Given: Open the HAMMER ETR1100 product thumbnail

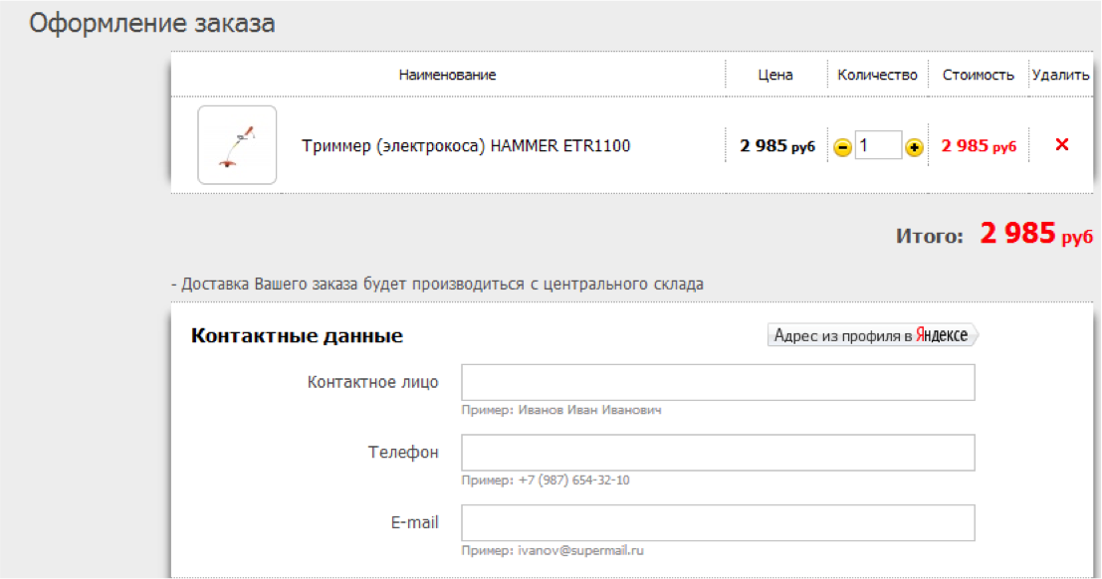Looking at the screenshot, I should [x=237, y=145].
